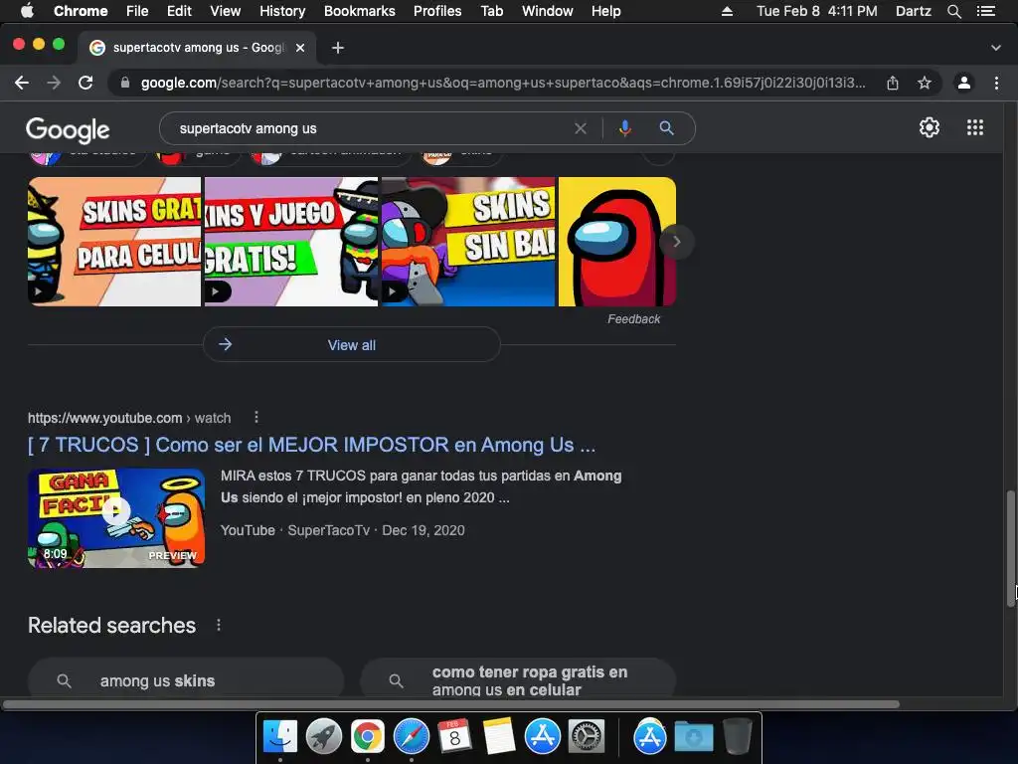The height and width of the screenshot is (764, 1018).
Task: Start voice search with the microphone icon
Action: click(x=624, y=128)
